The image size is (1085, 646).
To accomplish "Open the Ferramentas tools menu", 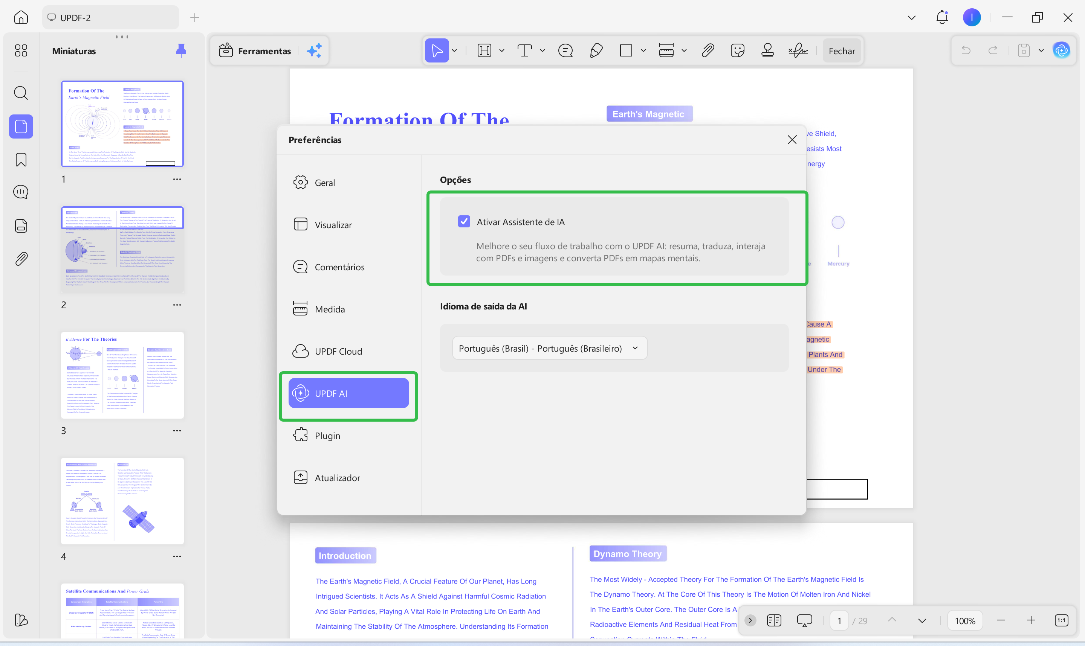I will [255, 51].
